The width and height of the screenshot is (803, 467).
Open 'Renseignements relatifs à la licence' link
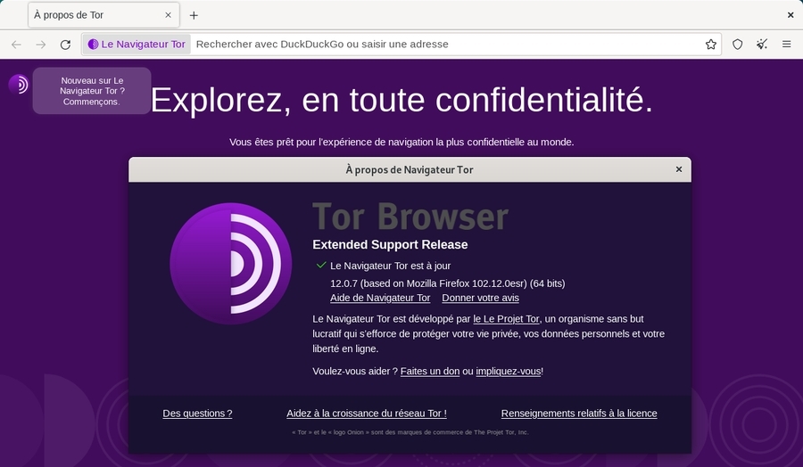click(x=579, y=414)
